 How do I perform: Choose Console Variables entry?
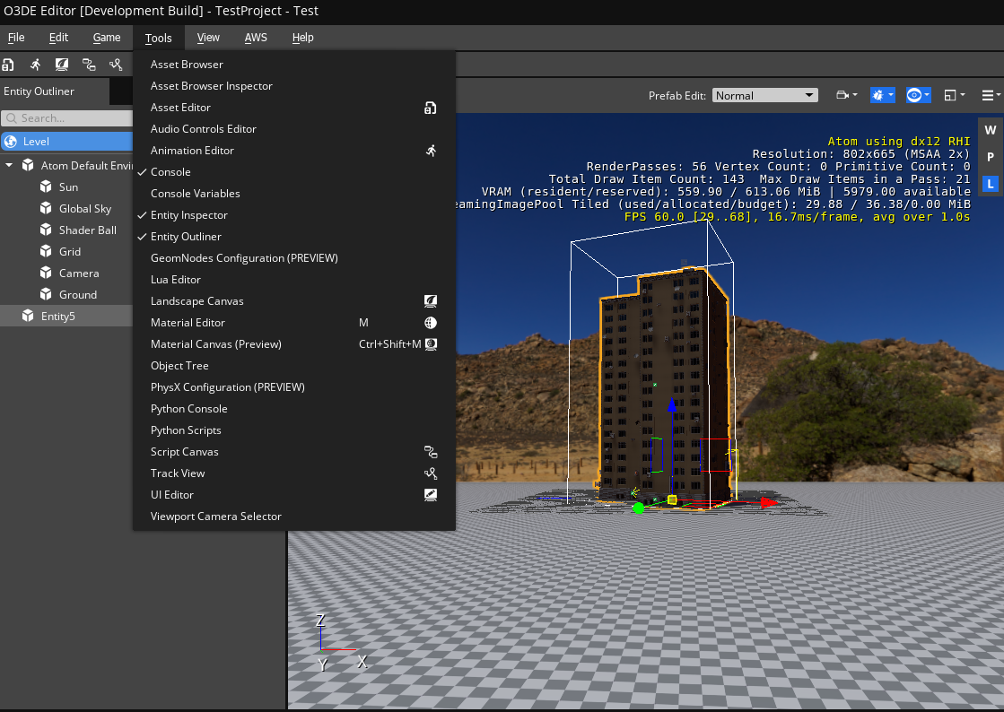pyautogui.click(x=294, y=193)
